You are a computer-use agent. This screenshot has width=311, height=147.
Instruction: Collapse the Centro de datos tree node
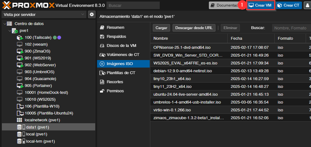(5, 24)
